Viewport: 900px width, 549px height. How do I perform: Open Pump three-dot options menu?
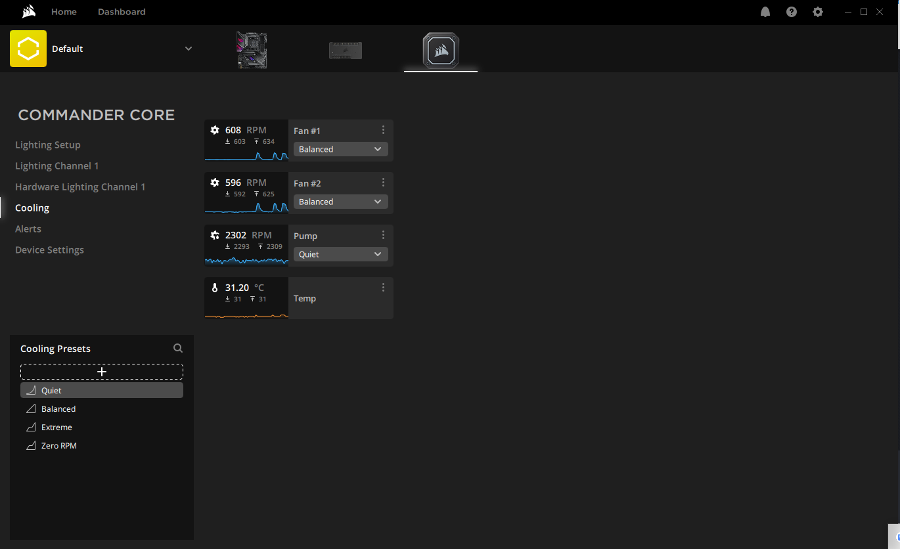tap(383, 235)
